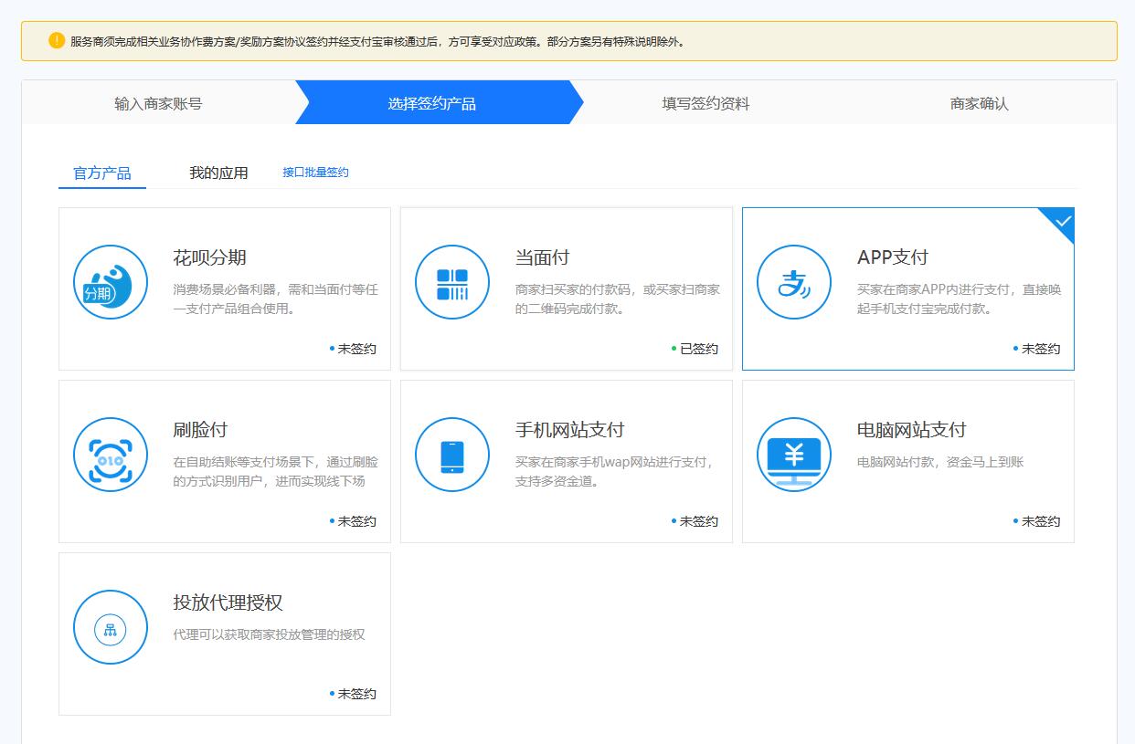Select the 投放代理授权 product title
Screen dimensions: 1135x744
pyautogui.click(x=228, y=603)
